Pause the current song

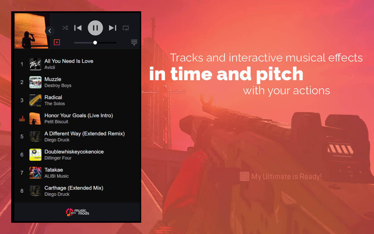point(95,28)
